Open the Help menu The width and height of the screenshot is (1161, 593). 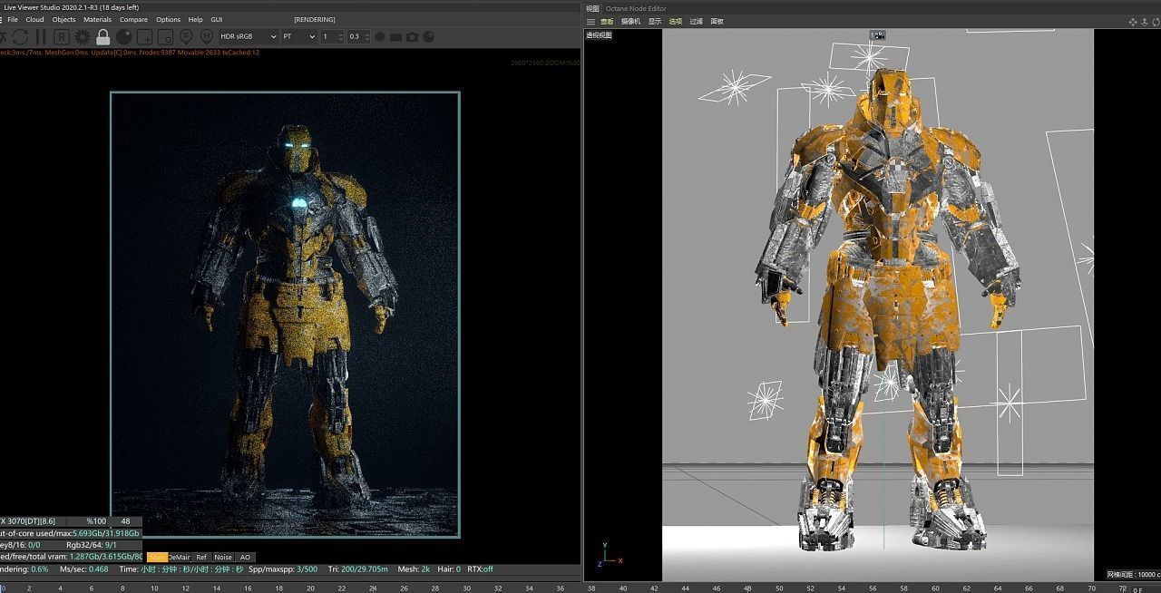(x=195, y=19)
